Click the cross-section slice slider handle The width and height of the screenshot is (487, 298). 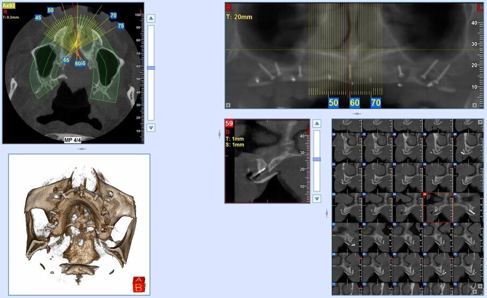coord(317,159)
